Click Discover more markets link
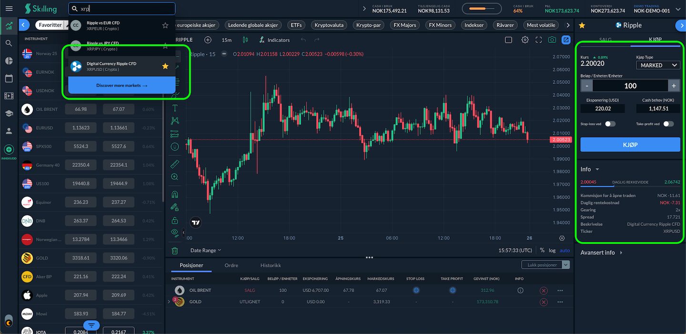Screen dimensions: 686x334 [x=122, y=85]
